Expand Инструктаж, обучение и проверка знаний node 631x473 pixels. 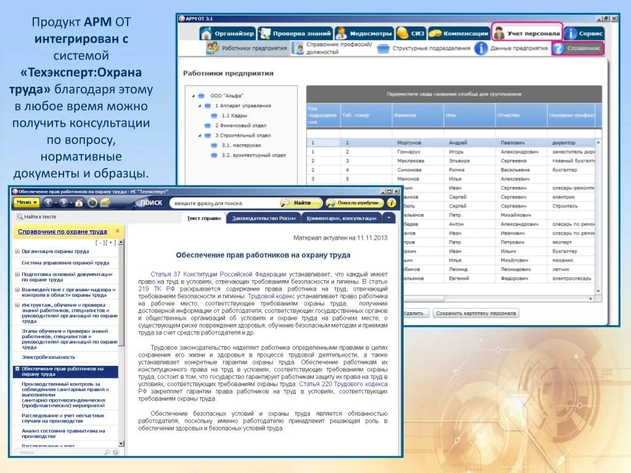[17, 305]
